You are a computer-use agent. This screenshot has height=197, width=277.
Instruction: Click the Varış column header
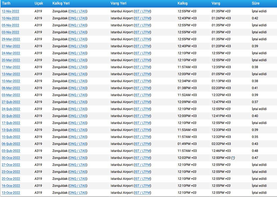click(x=216, y=3)
